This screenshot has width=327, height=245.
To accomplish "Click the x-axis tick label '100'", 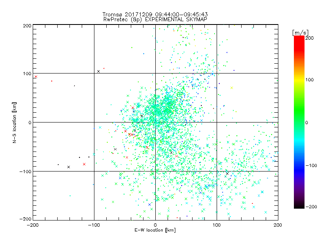I will click(217, 225).
